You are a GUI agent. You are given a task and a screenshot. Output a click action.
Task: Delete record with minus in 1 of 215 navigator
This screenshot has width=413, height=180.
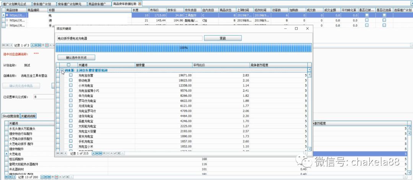point(108,153)
